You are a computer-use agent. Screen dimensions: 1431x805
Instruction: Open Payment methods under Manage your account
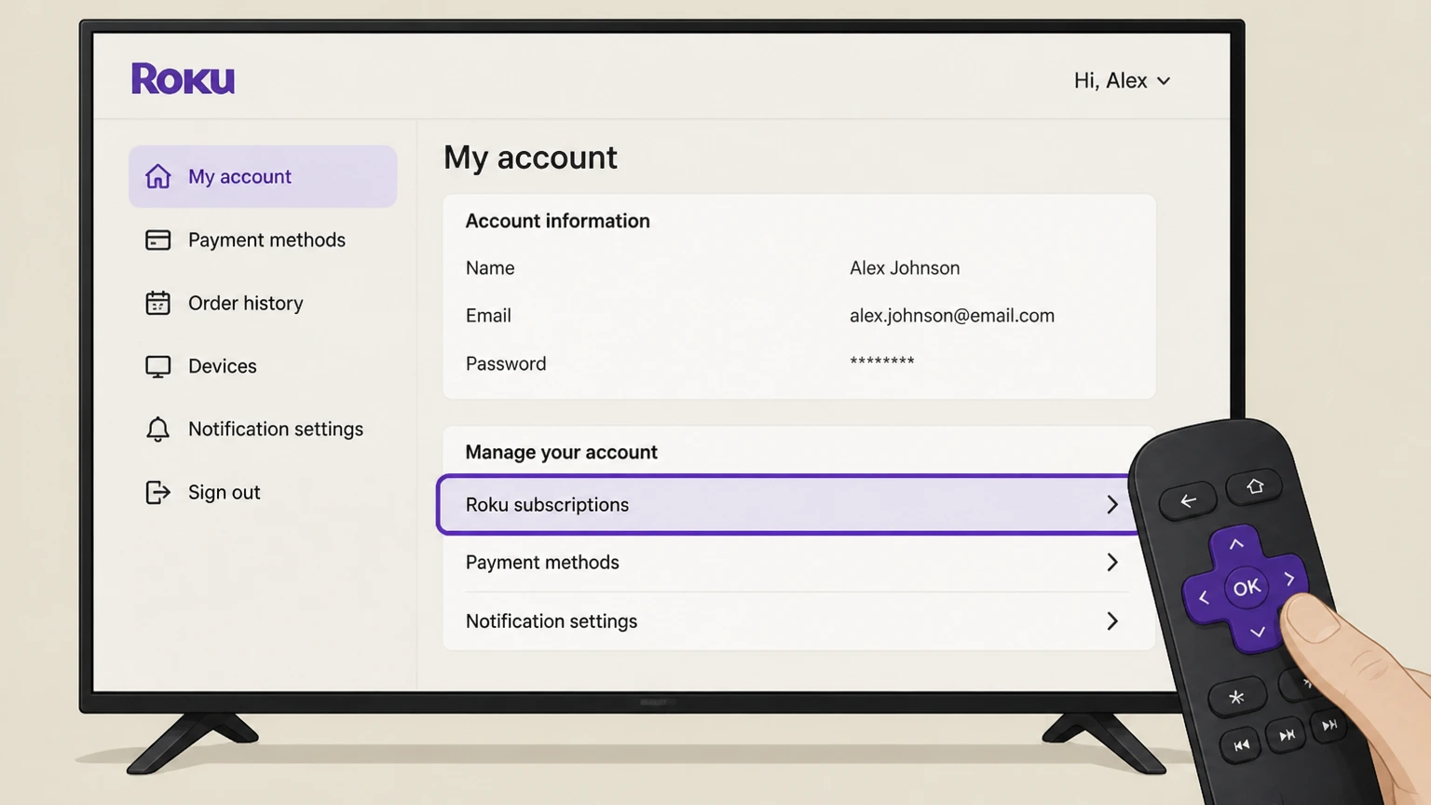[x=797, y=563]
